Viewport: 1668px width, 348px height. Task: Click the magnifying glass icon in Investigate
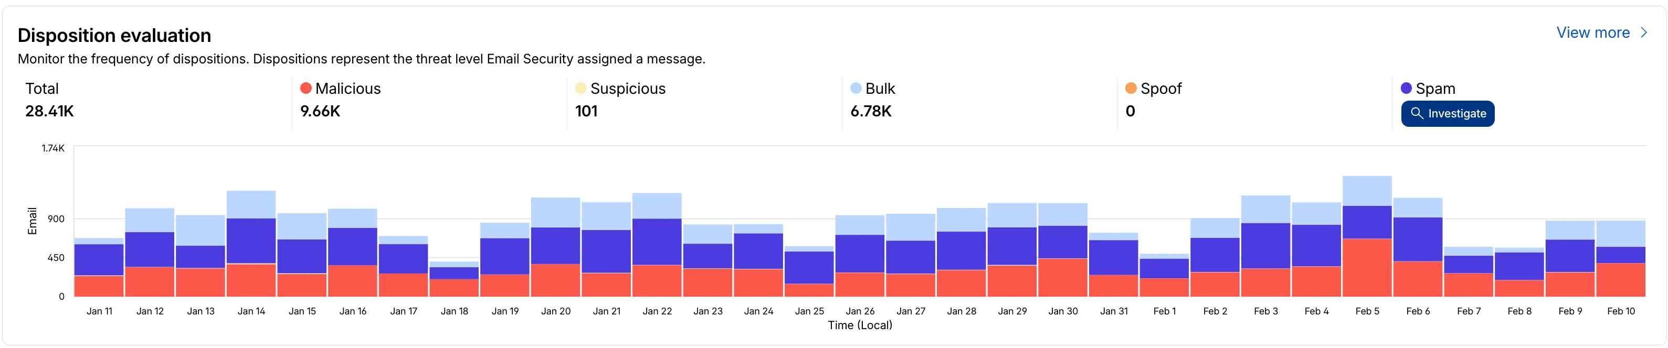(1417, 113)
